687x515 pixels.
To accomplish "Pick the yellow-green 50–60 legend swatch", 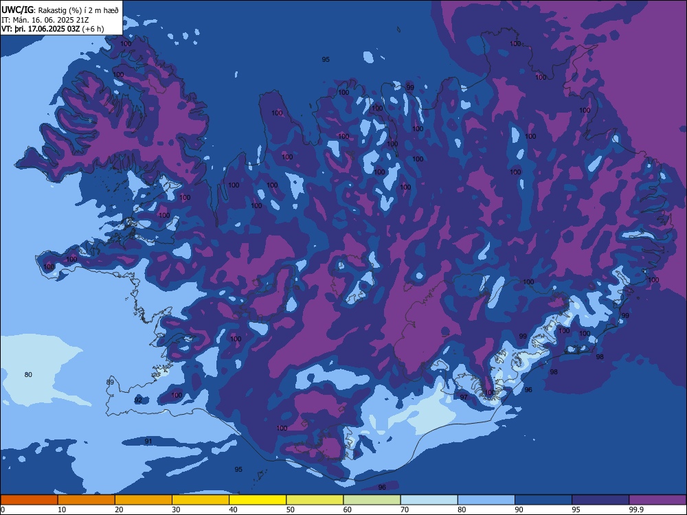I will coord(315,500).
